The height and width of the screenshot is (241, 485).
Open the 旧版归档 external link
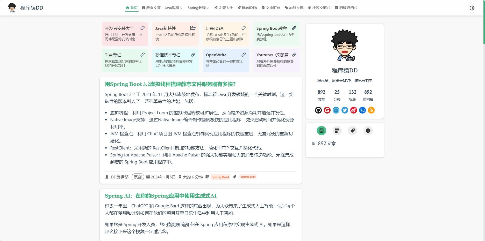pos(346,8)
